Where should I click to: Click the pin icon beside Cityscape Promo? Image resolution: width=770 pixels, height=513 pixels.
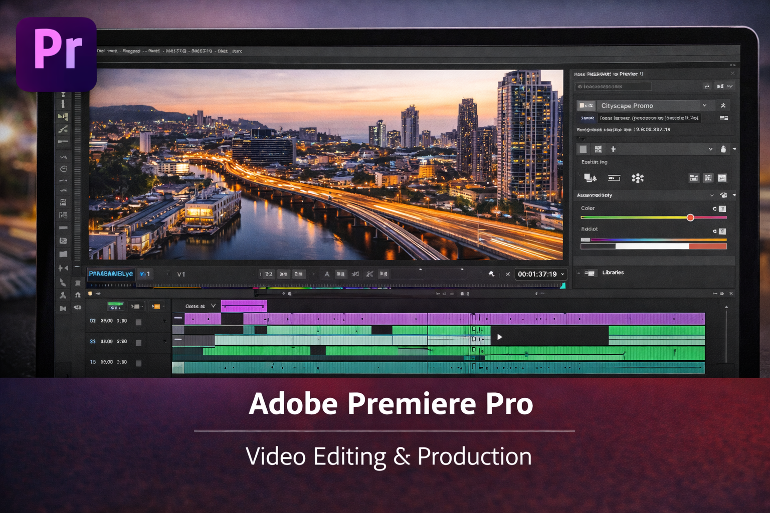point(723,105)
